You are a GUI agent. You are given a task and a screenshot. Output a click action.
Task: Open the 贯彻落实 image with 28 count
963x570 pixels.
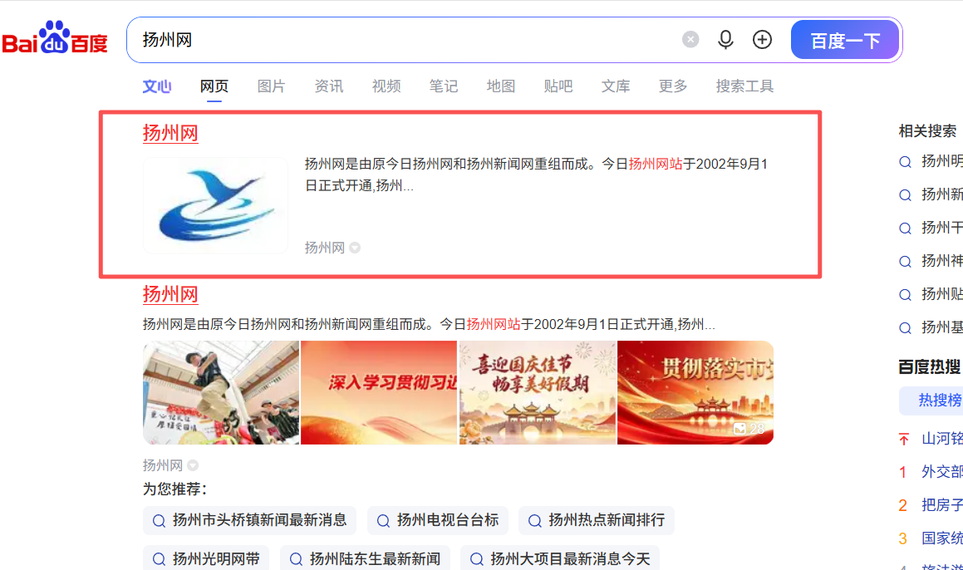tap(695, 392)
